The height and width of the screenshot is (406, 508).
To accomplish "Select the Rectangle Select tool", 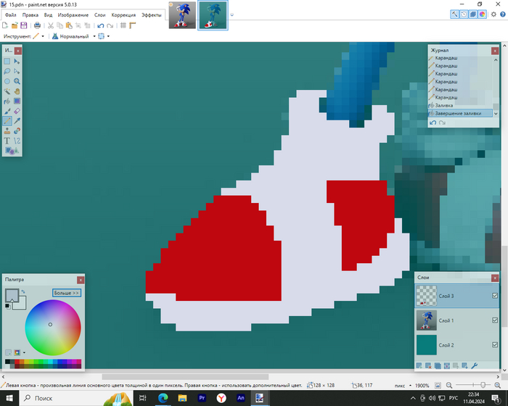I will point(7,61).
